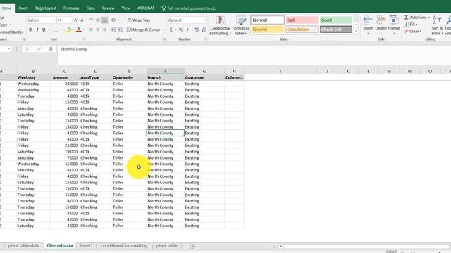
Task: Click the Borders icon
Action: click(56, 30)
